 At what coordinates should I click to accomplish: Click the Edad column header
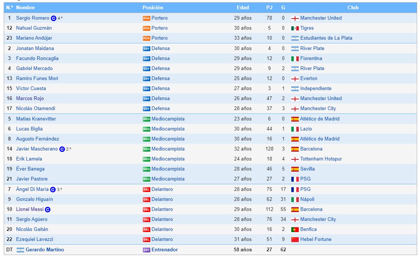[x=243, y=8]
